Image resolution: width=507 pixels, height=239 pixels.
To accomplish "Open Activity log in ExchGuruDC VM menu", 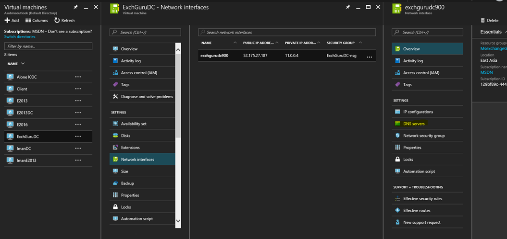I will (142, 61).
